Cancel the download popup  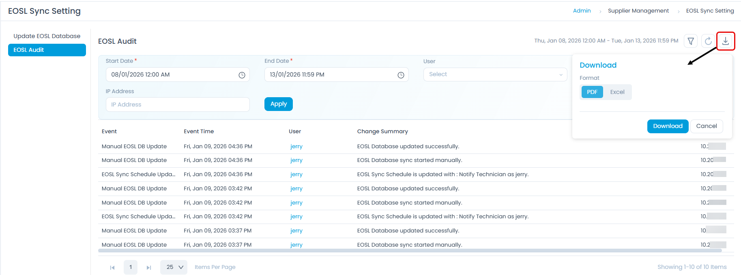[x=707, y=126]
